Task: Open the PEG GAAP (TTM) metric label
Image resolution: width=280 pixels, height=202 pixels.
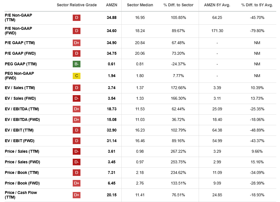Action: tap(21, 64)
